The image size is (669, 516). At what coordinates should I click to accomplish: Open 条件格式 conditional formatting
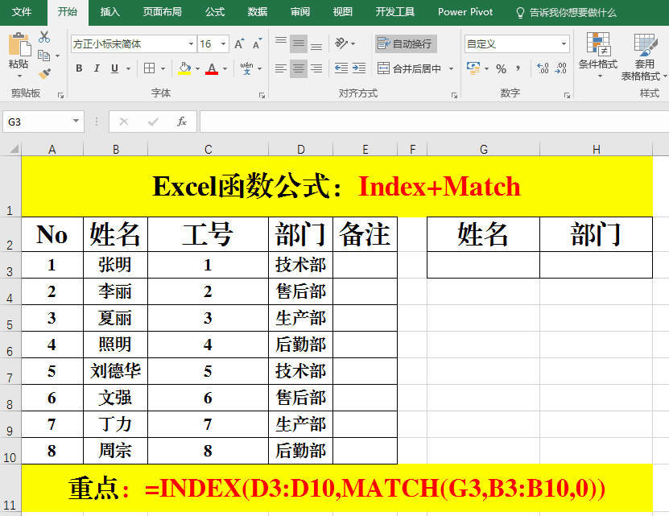(598, 55)
